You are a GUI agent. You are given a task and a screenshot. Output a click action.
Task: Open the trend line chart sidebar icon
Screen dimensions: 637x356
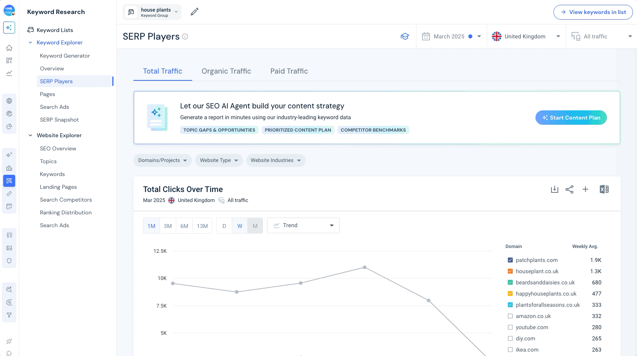(9, 73)
